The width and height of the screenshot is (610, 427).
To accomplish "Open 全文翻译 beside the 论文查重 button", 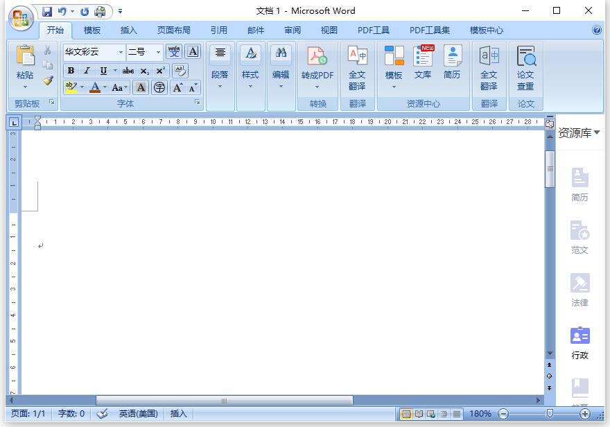I will tap(489, 68).
